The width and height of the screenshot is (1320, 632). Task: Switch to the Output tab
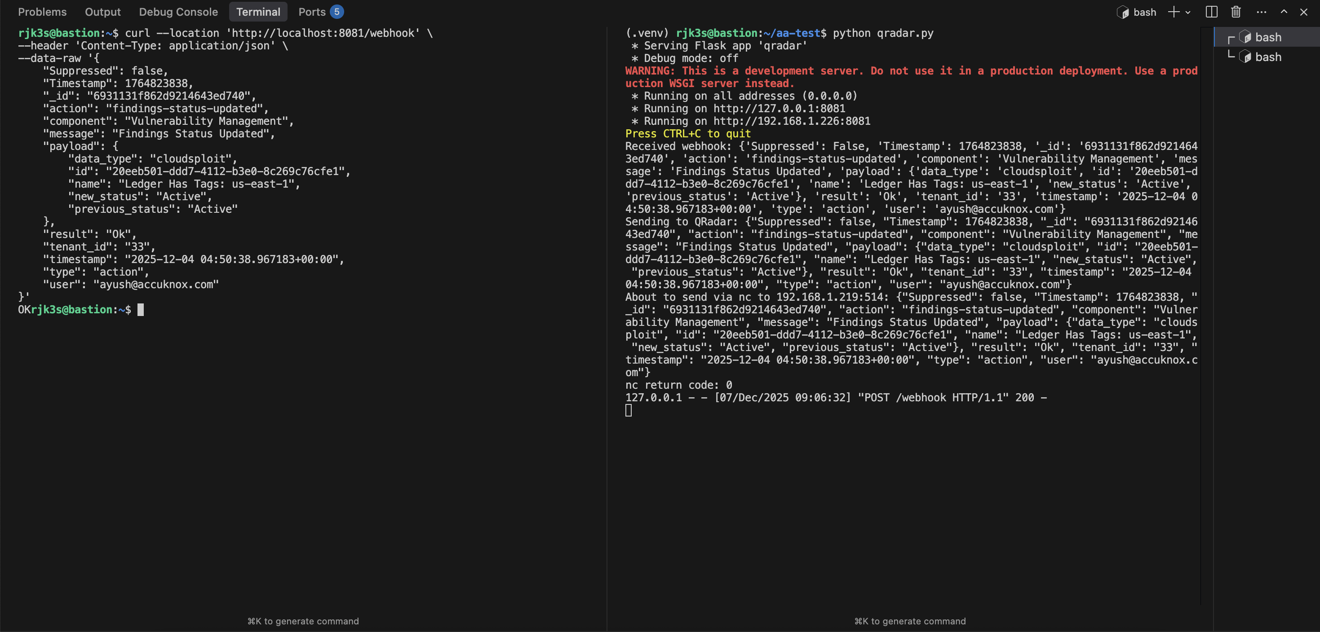point(102,12)
